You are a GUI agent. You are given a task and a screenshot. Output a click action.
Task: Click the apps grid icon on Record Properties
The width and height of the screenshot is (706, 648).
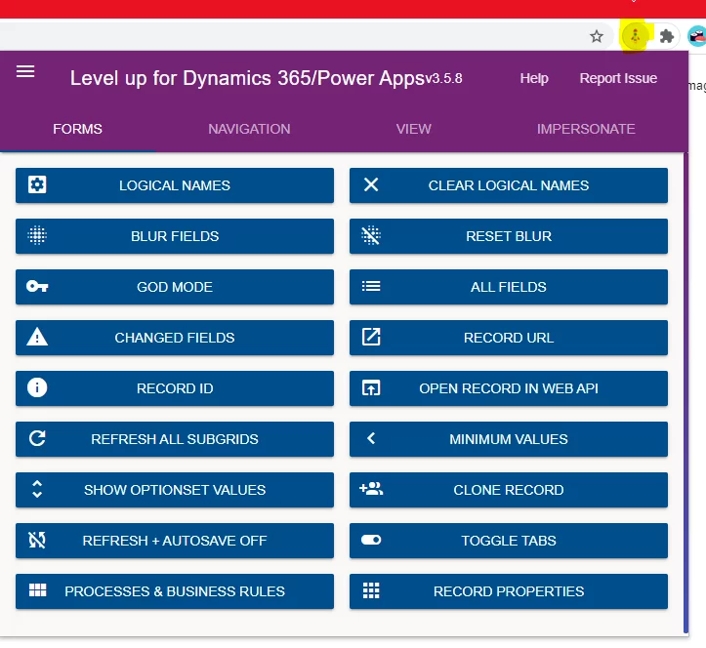pos(371,590)
